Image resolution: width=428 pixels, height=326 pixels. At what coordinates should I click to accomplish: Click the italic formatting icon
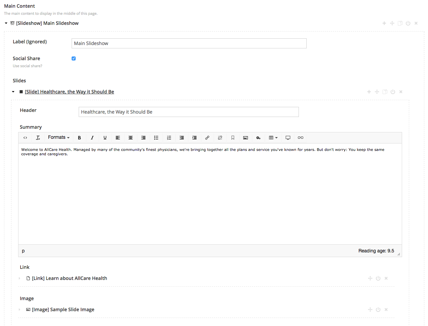(x=92, y=138)
